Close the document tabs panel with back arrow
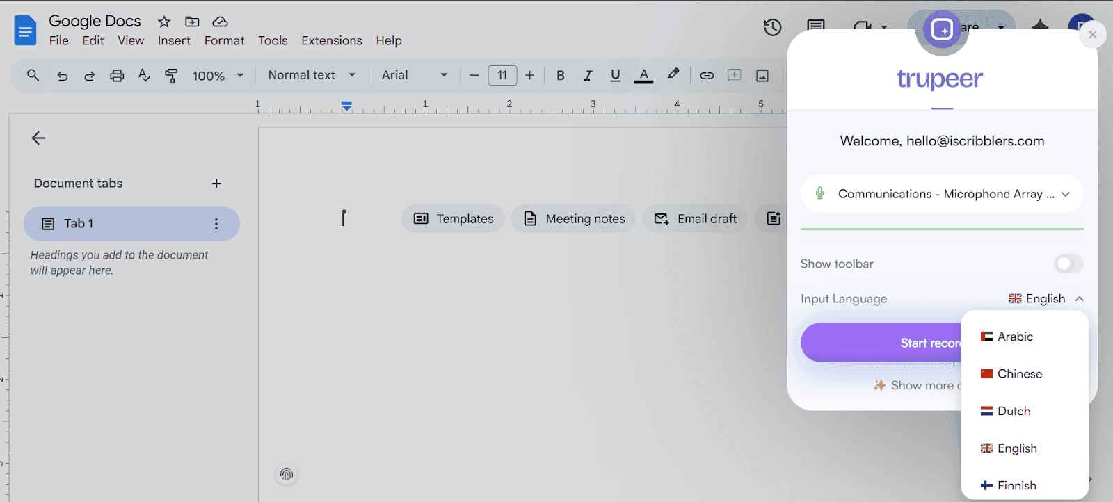Screen dimensions: 1113x502 click(x=38, y=138)
